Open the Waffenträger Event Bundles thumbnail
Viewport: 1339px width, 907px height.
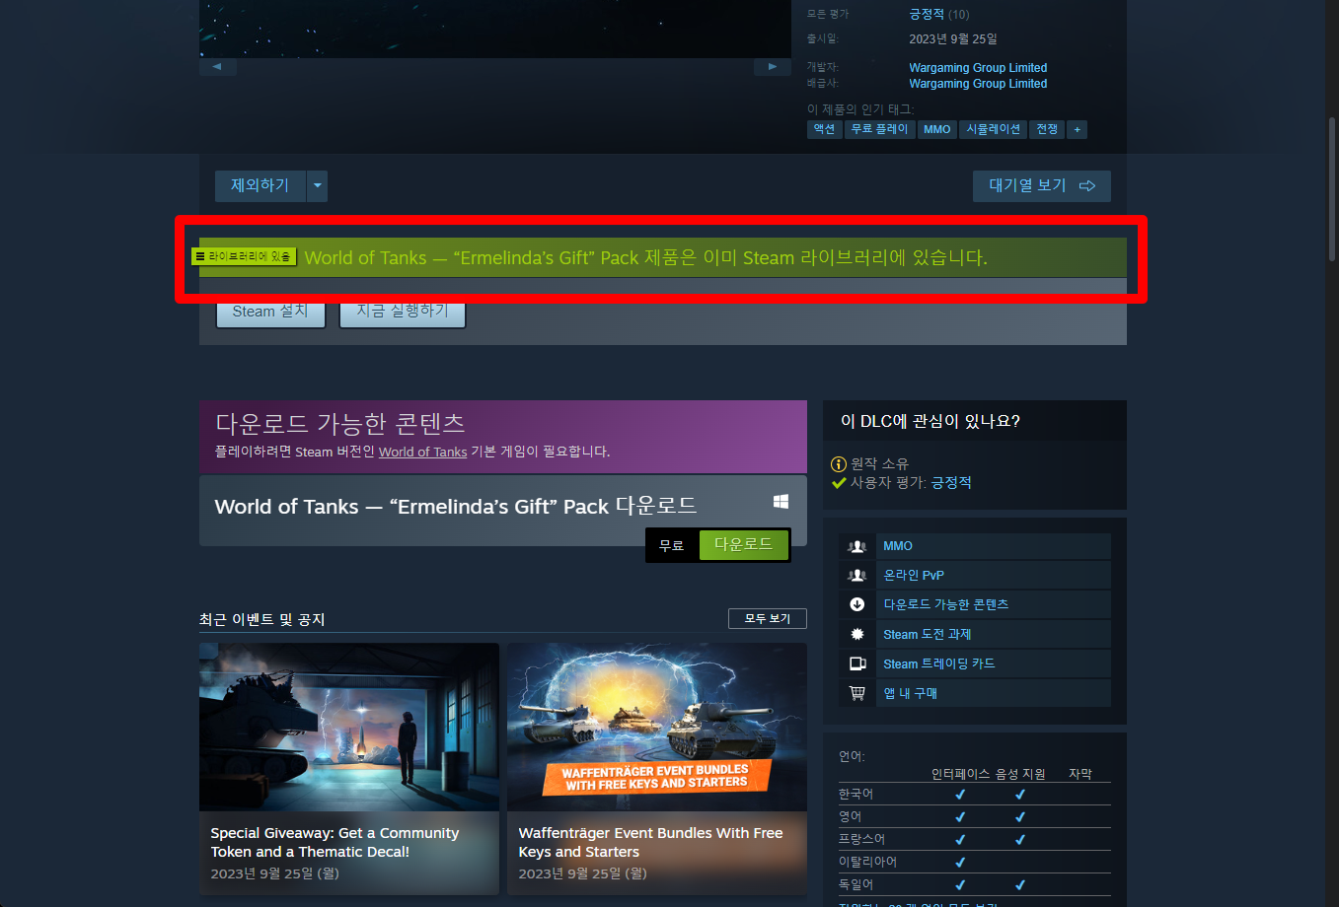[657, 728]
